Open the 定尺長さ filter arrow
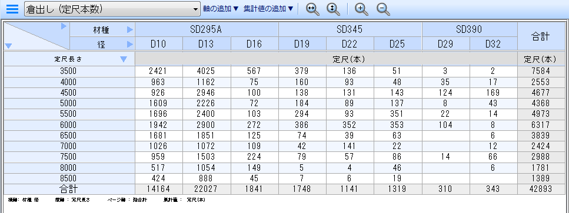The width and height of the screenshot is (569, 213). pos(124,59)
